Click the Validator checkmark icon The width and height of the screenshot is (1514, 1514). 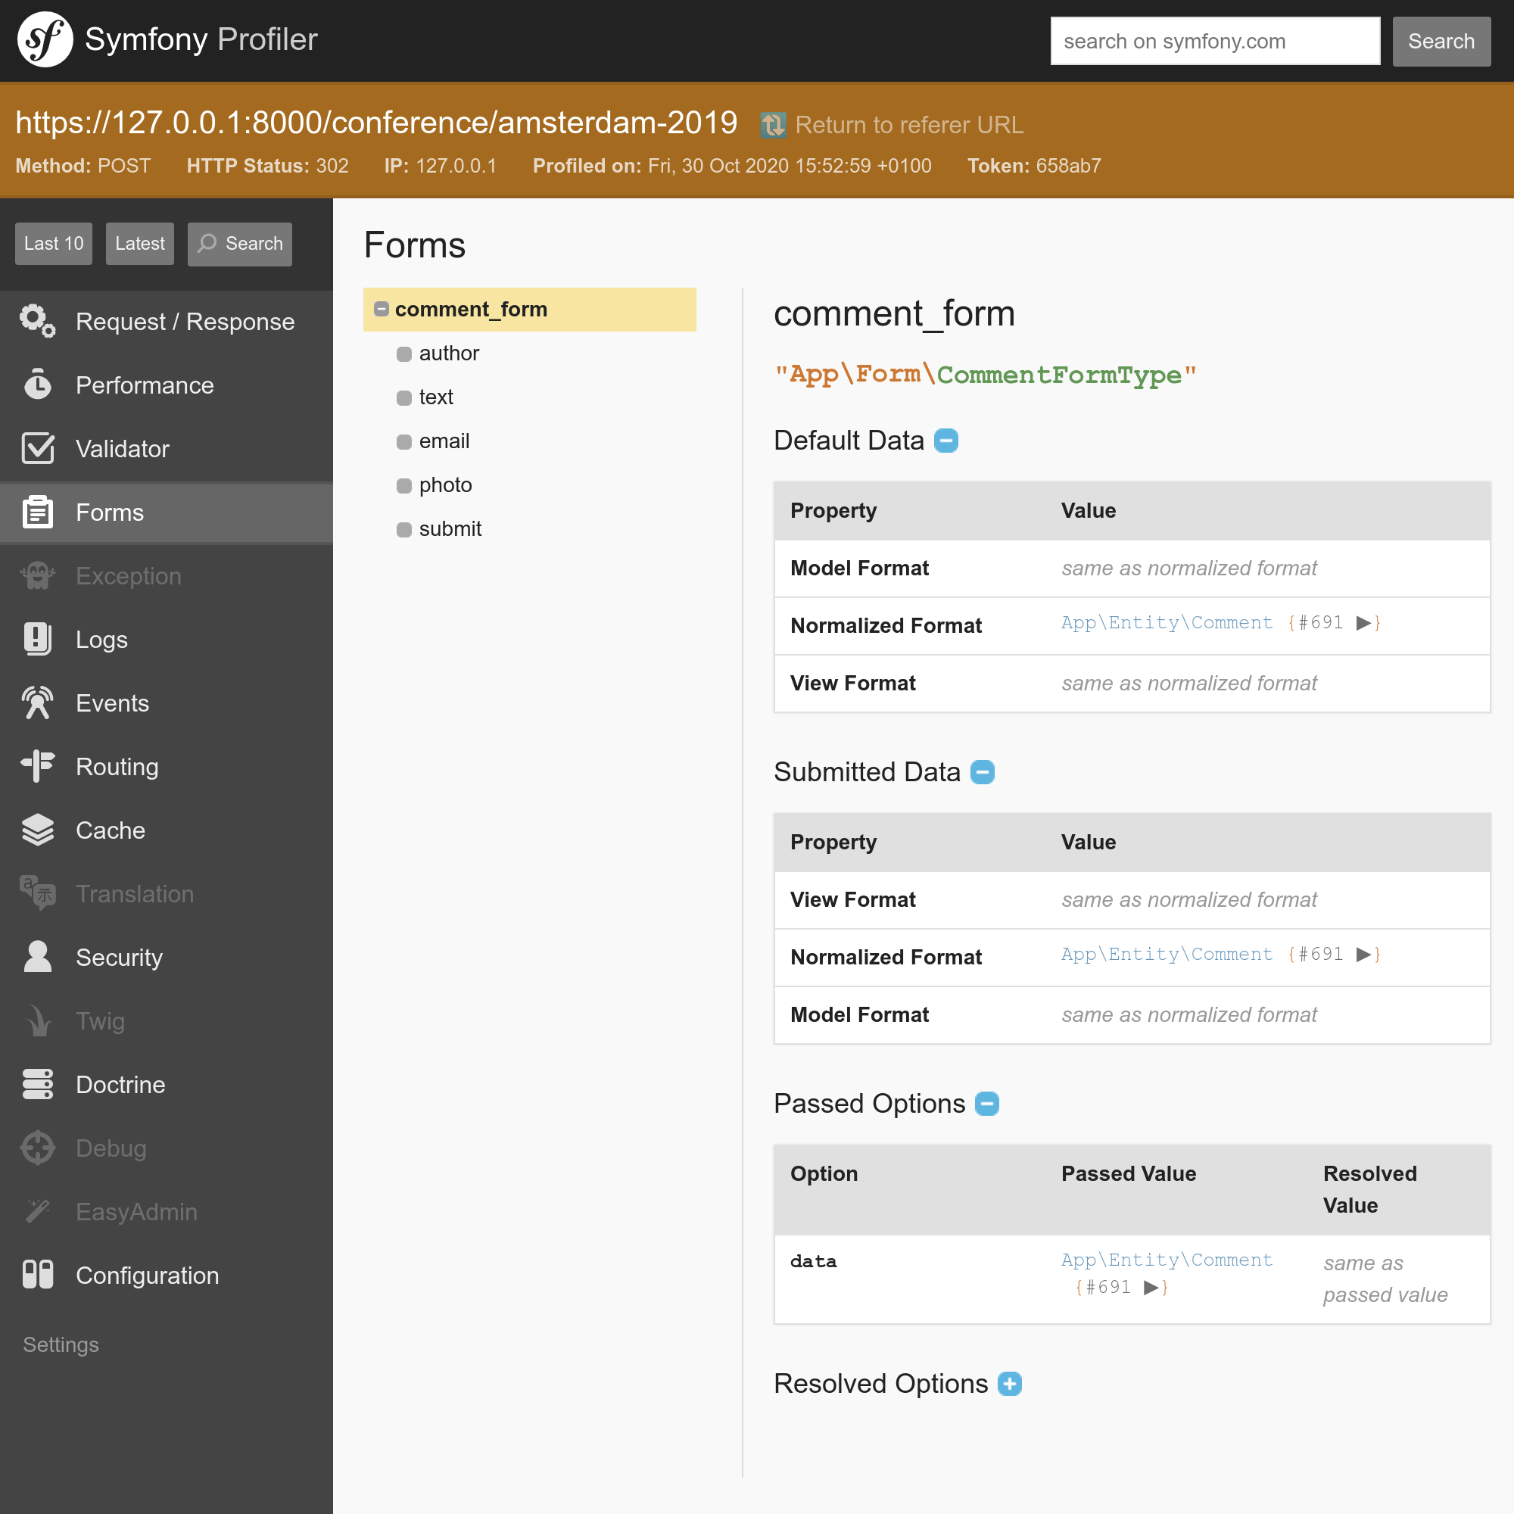click(x=38, y=448)
